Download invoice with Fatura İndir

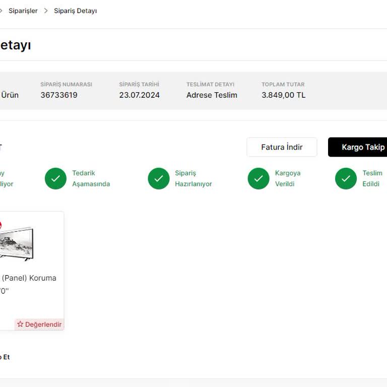[282, 147]
